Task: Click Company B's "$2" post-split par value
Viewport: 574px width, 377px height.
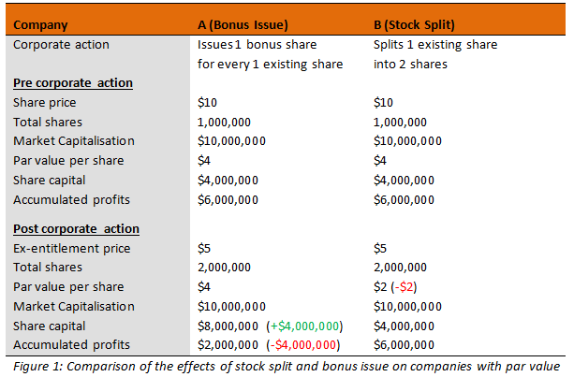Action: [x=381, y=287]
